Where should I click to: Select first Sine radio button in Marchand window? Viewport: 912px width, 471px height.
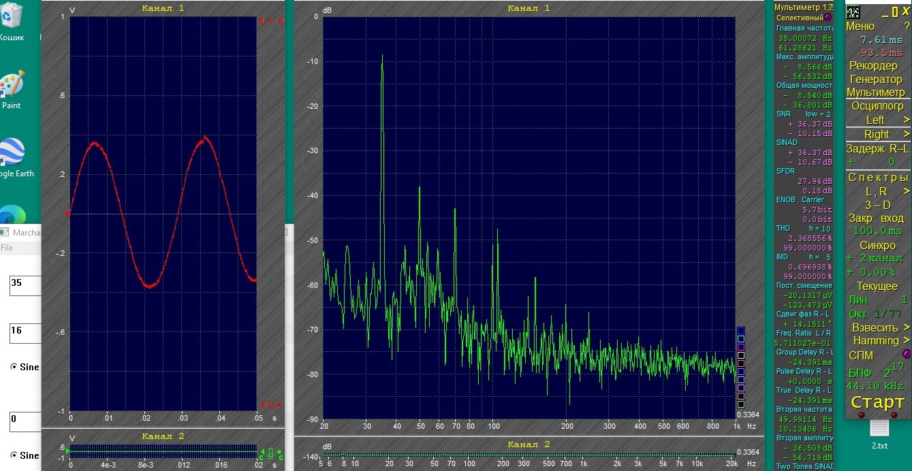coord(15,367)
